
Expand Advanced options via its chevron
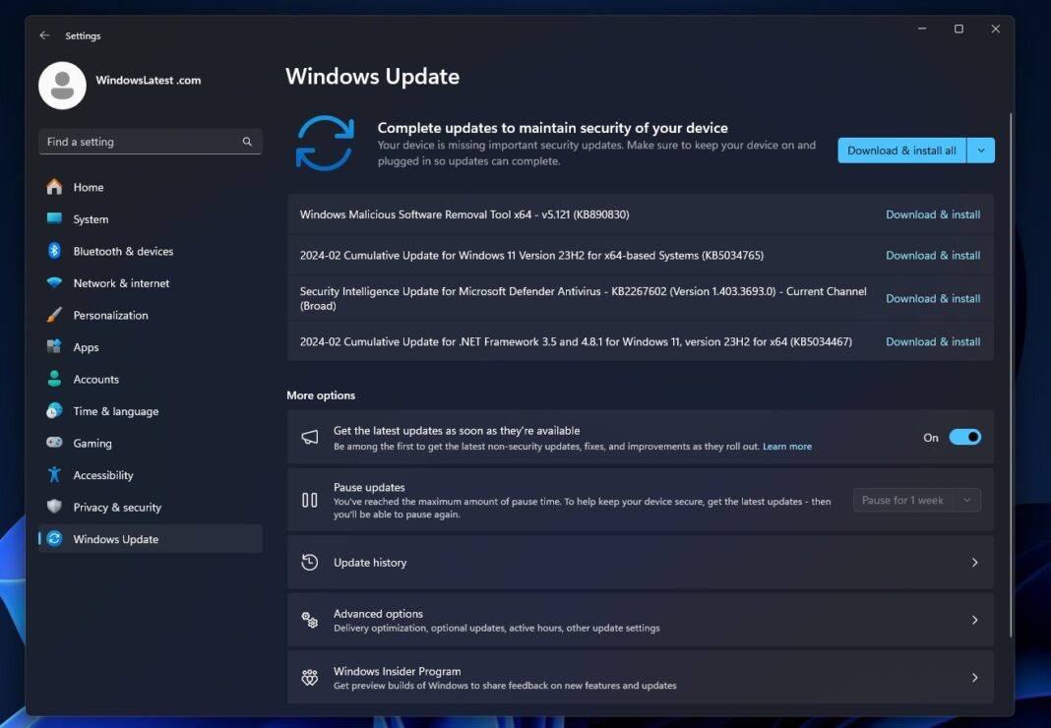[x=974, y=620]
